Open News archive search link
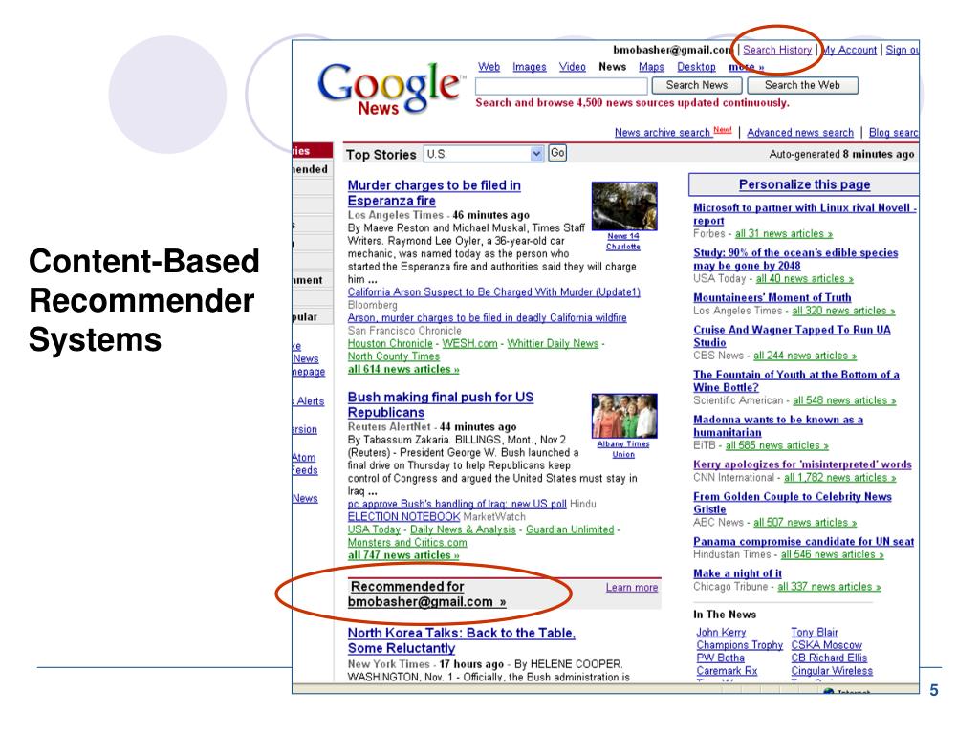This screenshot has height=734, width=979. click(x=663, y=132)
